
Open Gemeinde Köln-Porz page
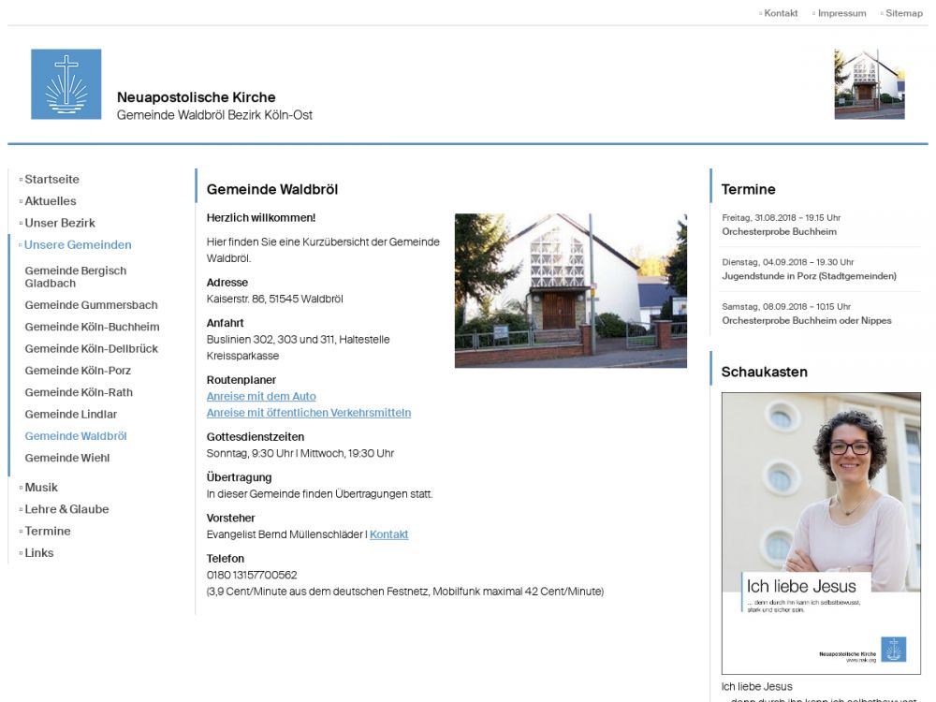point(78,371)
